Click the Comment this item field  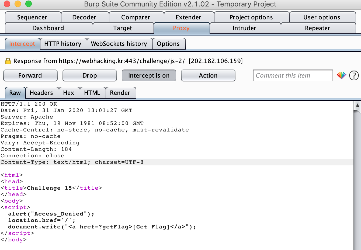click(293, 75)
